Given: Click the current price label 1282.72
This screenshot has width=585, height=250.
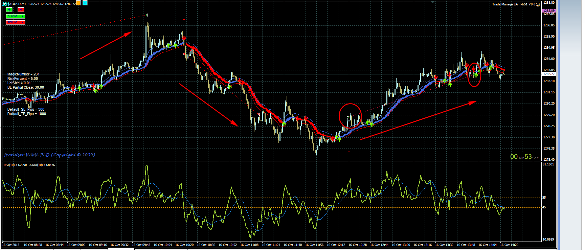Looking at the screenshot, I should (x=549, y=74).
